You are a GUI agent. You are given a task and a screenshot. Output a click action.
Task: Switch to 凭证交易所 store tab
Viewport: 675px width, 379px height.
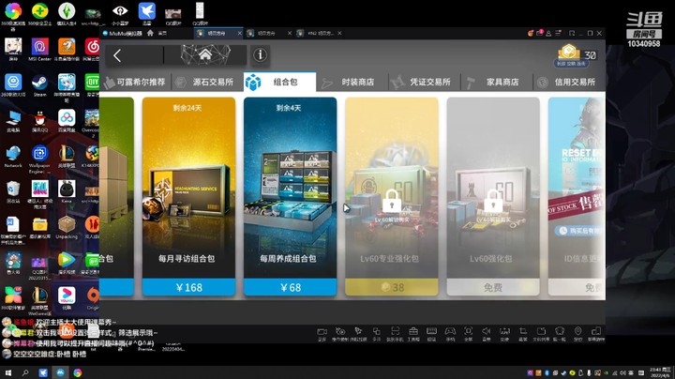point(424,82)
